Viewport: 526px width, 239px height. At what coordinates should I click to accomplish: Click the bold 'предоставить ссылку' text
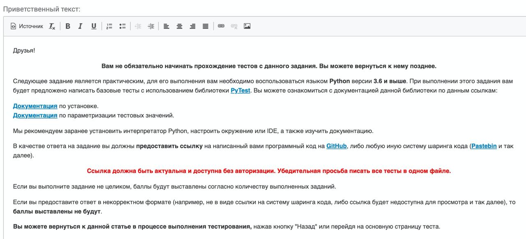coord(169,146)
